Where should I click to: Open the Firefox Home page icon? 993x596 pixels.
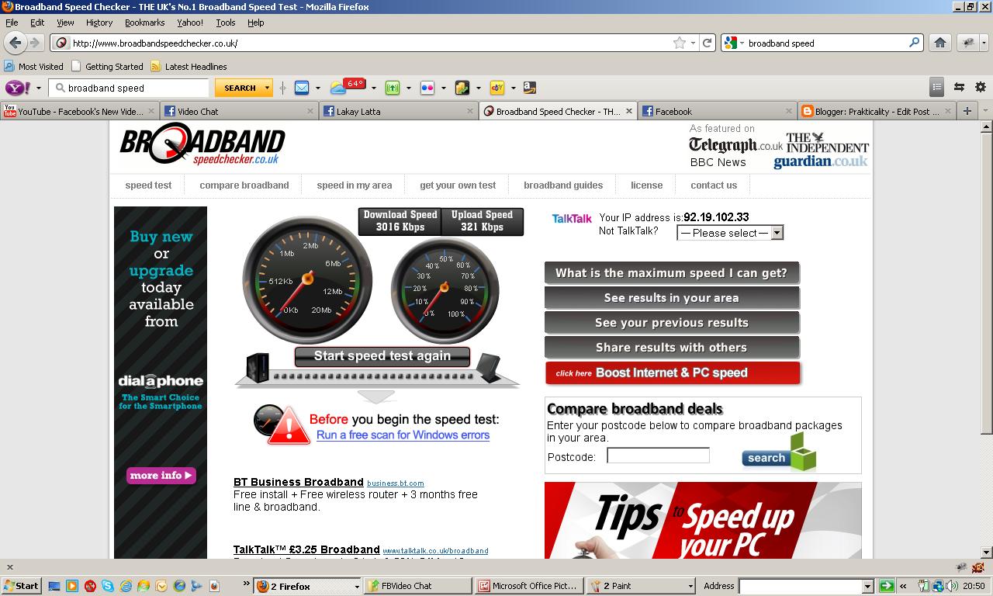[x=939, y=43]
